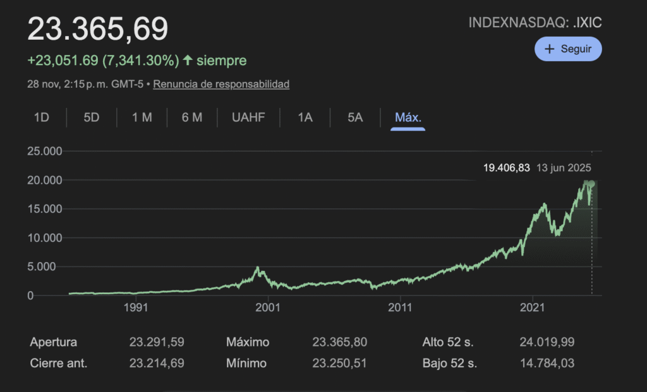Click the 2021 x-axis label
The height and width of the screenshot is (392, 647).
tap(532, 307)
